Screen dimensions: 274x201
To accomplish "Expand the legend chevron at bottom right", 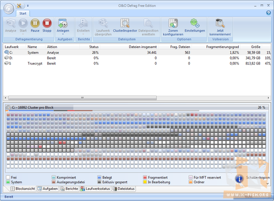I will [x=268, y=183].
